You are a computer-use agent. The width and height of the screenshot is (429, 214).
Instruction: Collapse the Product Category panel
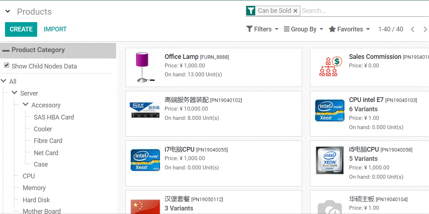(x=6, y=50)
